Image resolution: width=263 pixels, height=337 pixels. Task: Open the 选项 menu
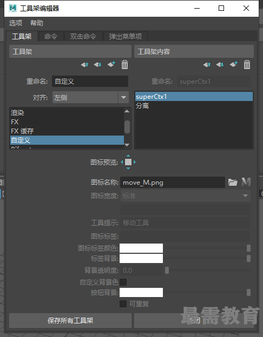pyautogui.click(x=16, y=23)
